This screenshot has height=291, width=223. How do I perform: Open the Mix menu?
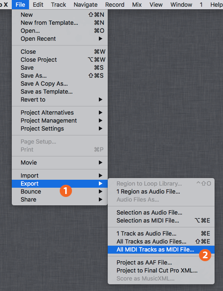click(137, 5)
